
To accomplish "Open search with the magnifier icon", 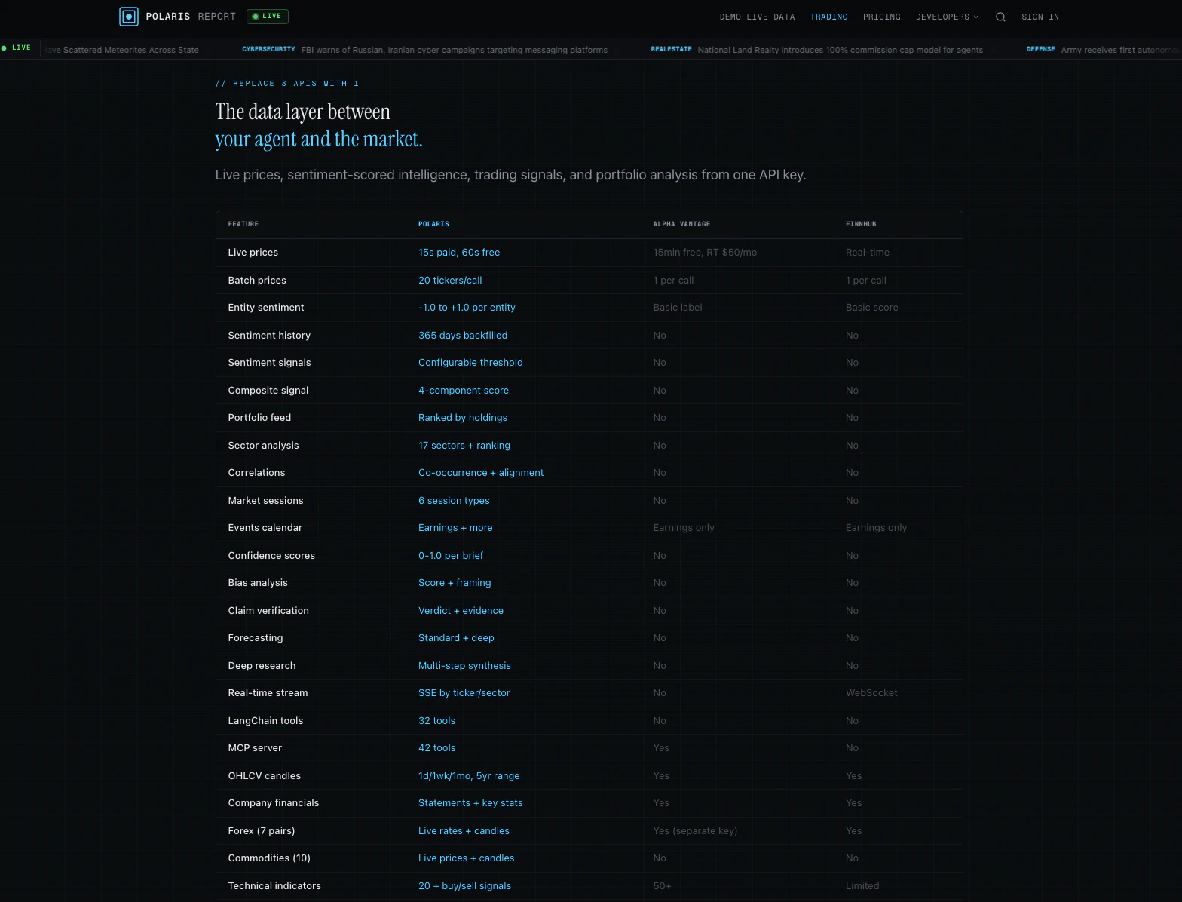I will tap(1000, 17).
